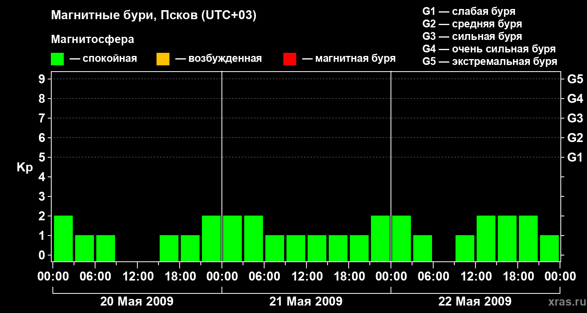Select the 21 Мая 03:00–06:00 Kp bar
The image size is (587, 313).
pyautogui.click(x=254, y=238)
